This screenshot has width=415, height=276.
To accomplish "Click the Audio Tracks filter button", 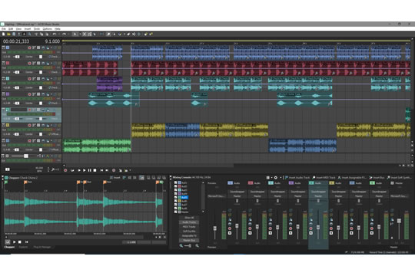I will coord(189,222).
